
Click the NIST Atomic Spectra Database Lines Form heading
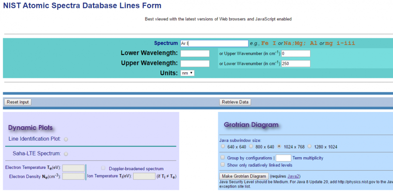[82, 6]
